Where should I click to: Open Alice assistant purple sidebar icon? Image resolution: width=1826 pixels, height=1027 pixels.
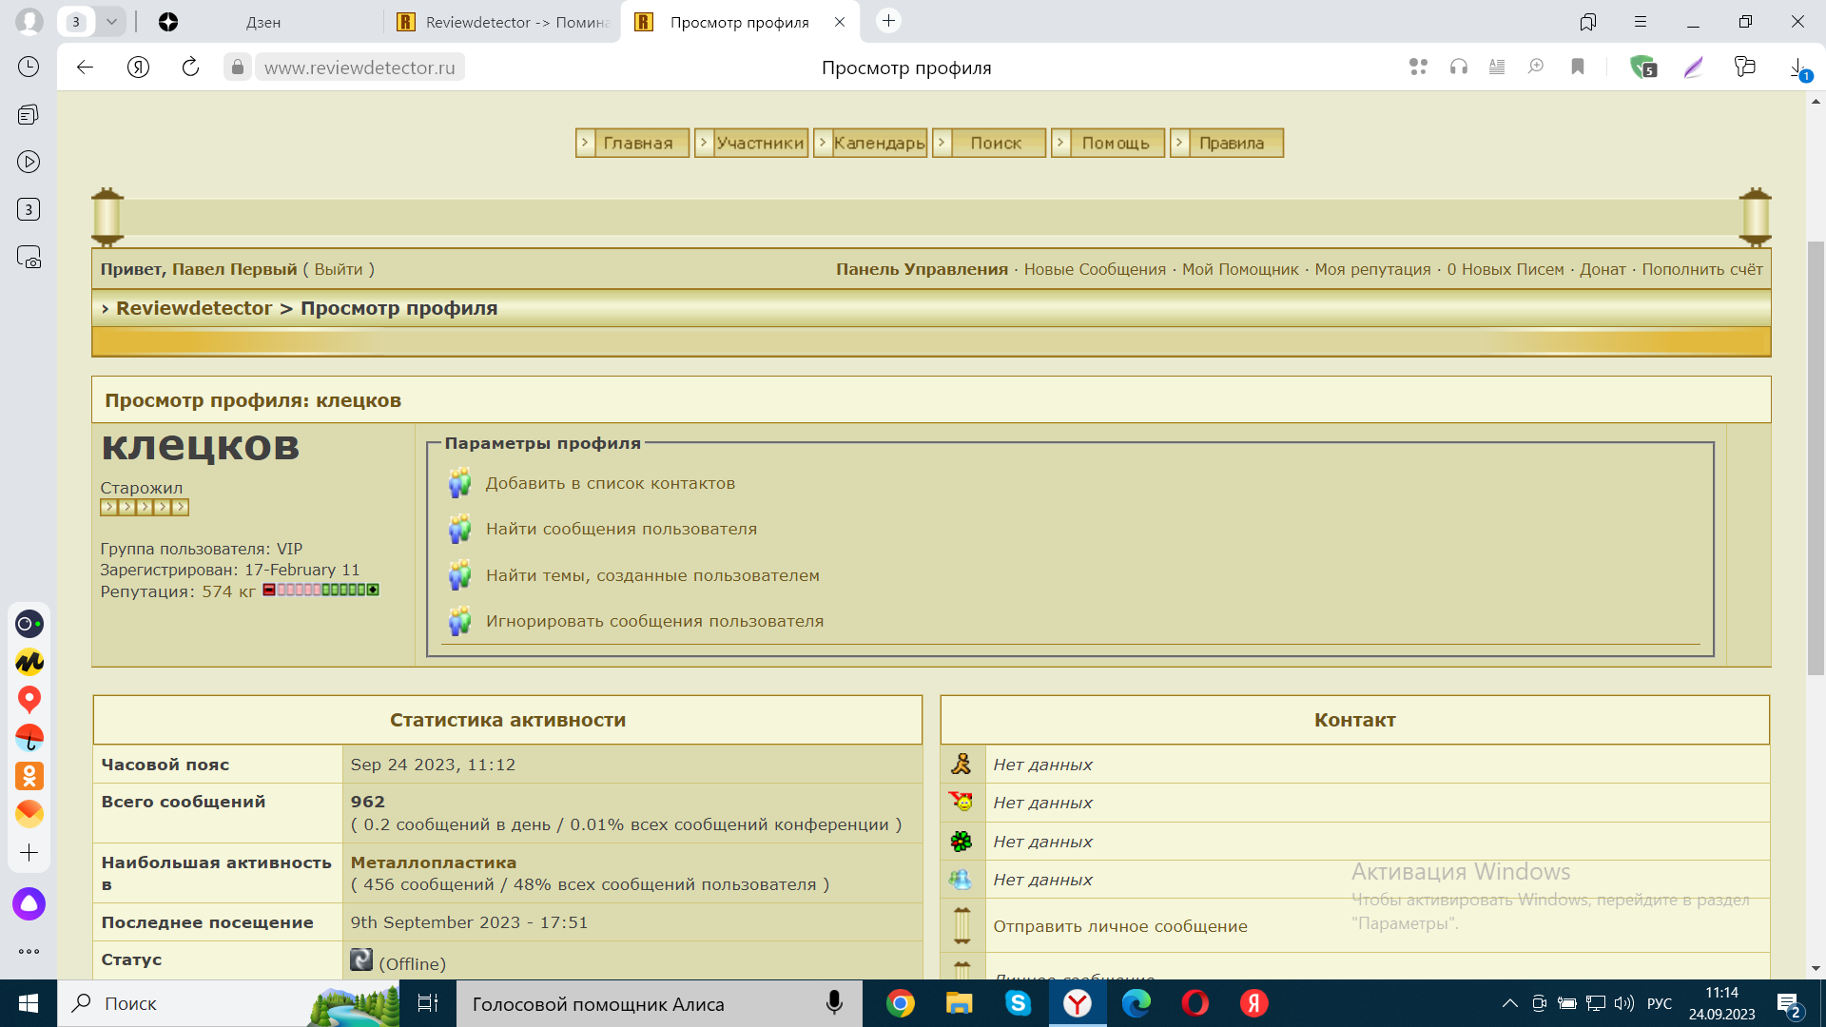(29, 903)
